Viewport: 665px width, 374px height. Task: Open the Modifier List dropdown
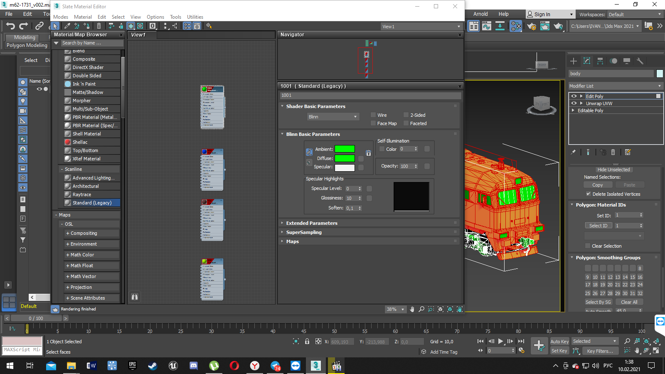(615, 86)
